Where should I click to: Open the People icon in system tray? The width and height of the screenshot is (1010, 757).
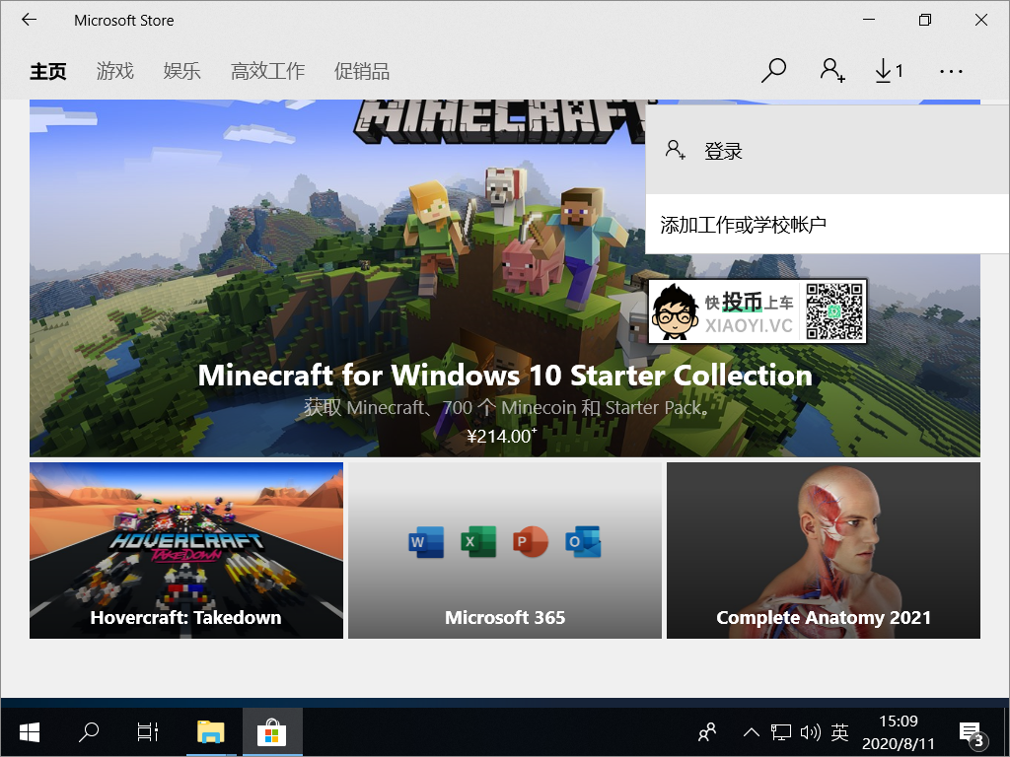[x=707, y=732]
